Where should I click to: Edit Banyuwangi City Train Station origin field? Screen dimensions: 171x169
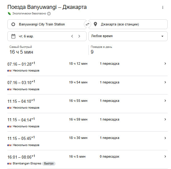[47, 24]
